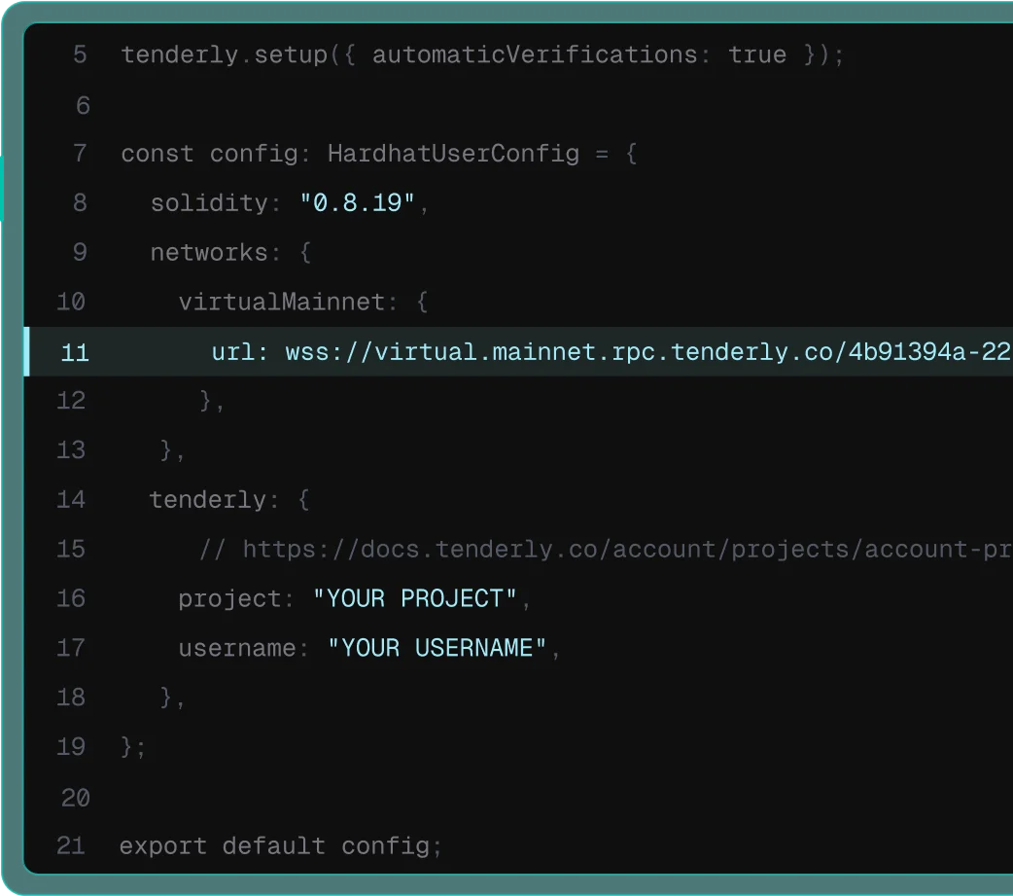Click line number 5 in the gutter
The width and height of the screenshot is (1013, 896).
coord(80,55)
